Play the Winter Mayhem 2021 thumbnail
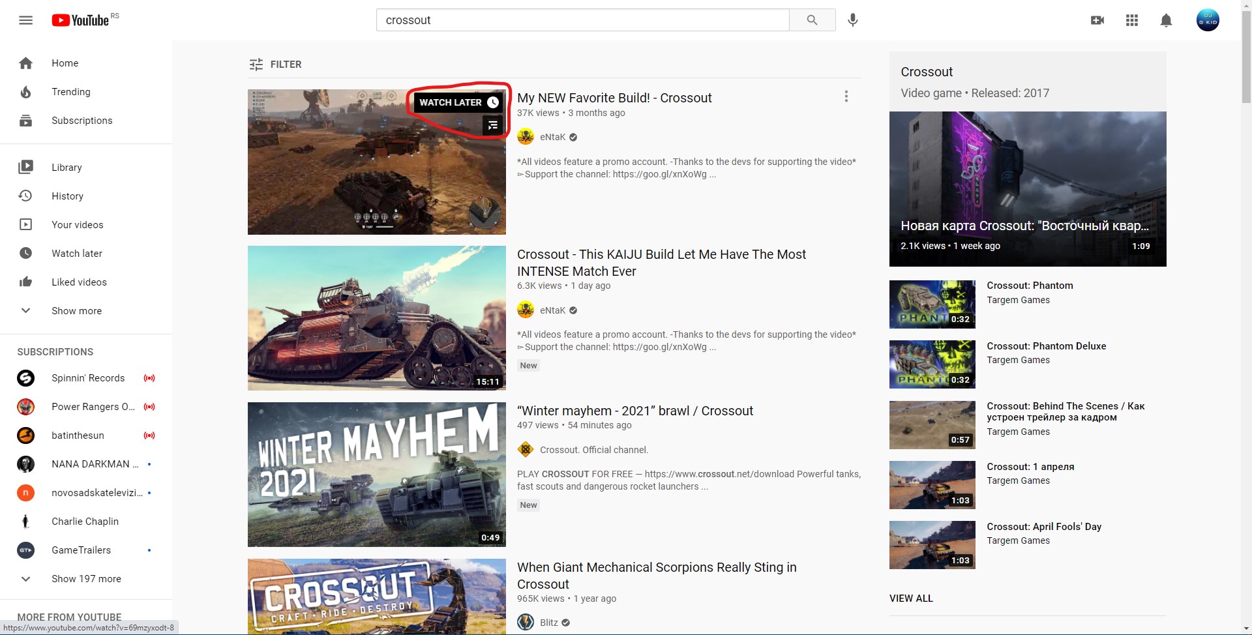 click(377, 475)
